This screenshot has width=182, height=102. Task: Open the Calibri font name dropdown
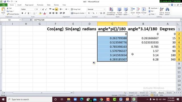pyautogui.click(x=35, y=9)
